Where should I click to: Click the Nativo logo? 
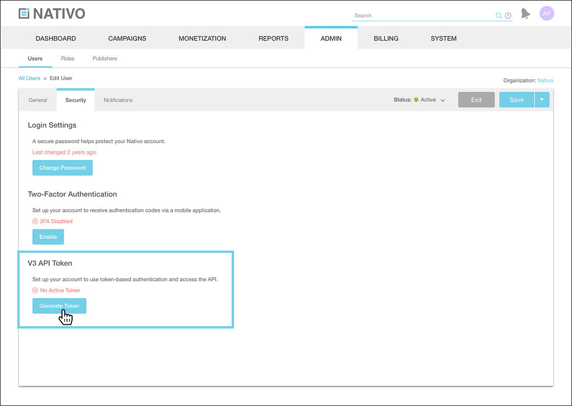[x=52, y=13]
